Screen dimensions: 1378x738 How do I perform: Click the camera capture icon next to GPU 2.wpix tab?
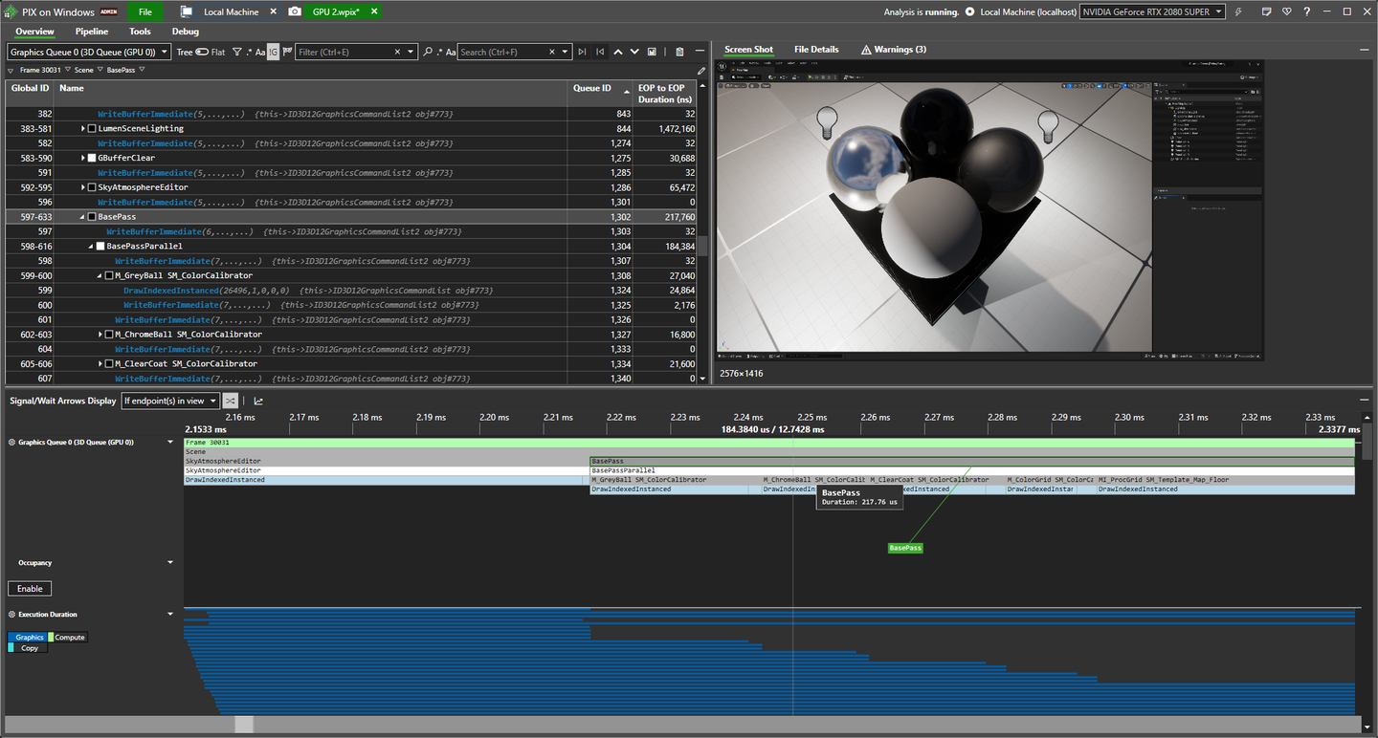[x=295, y=11]
